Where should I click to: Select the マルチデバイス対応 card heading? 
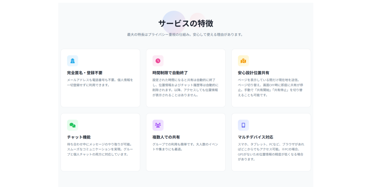coord(255,137)
